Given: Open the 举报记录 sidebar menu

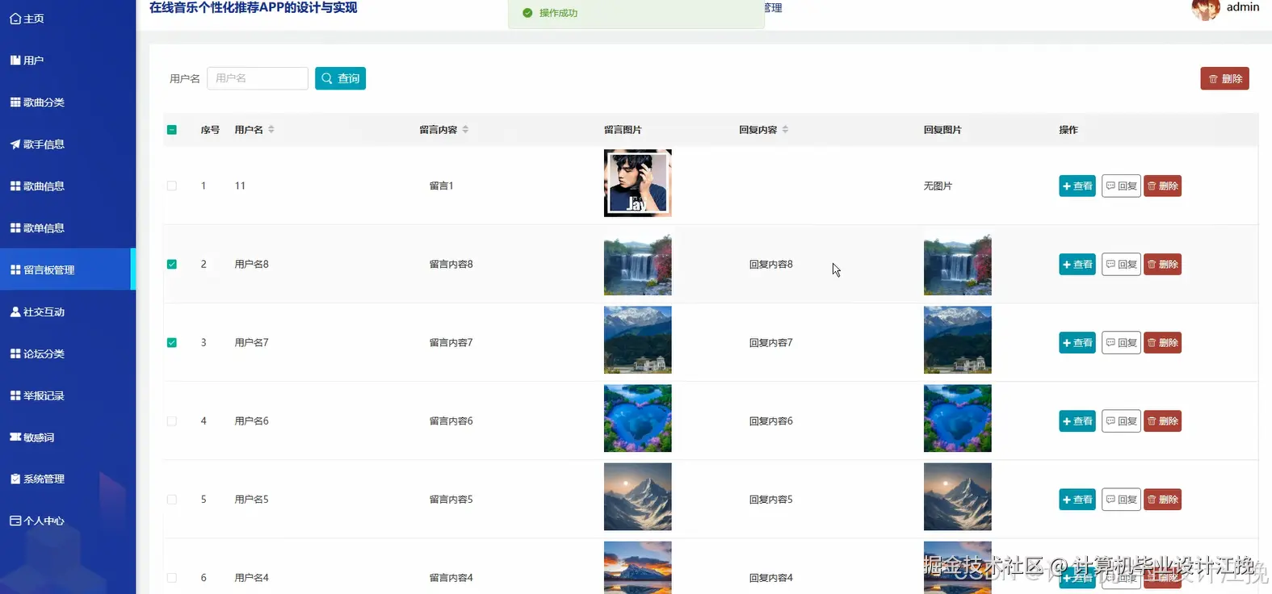Looking at the screenshot, I should pos(68,395).
